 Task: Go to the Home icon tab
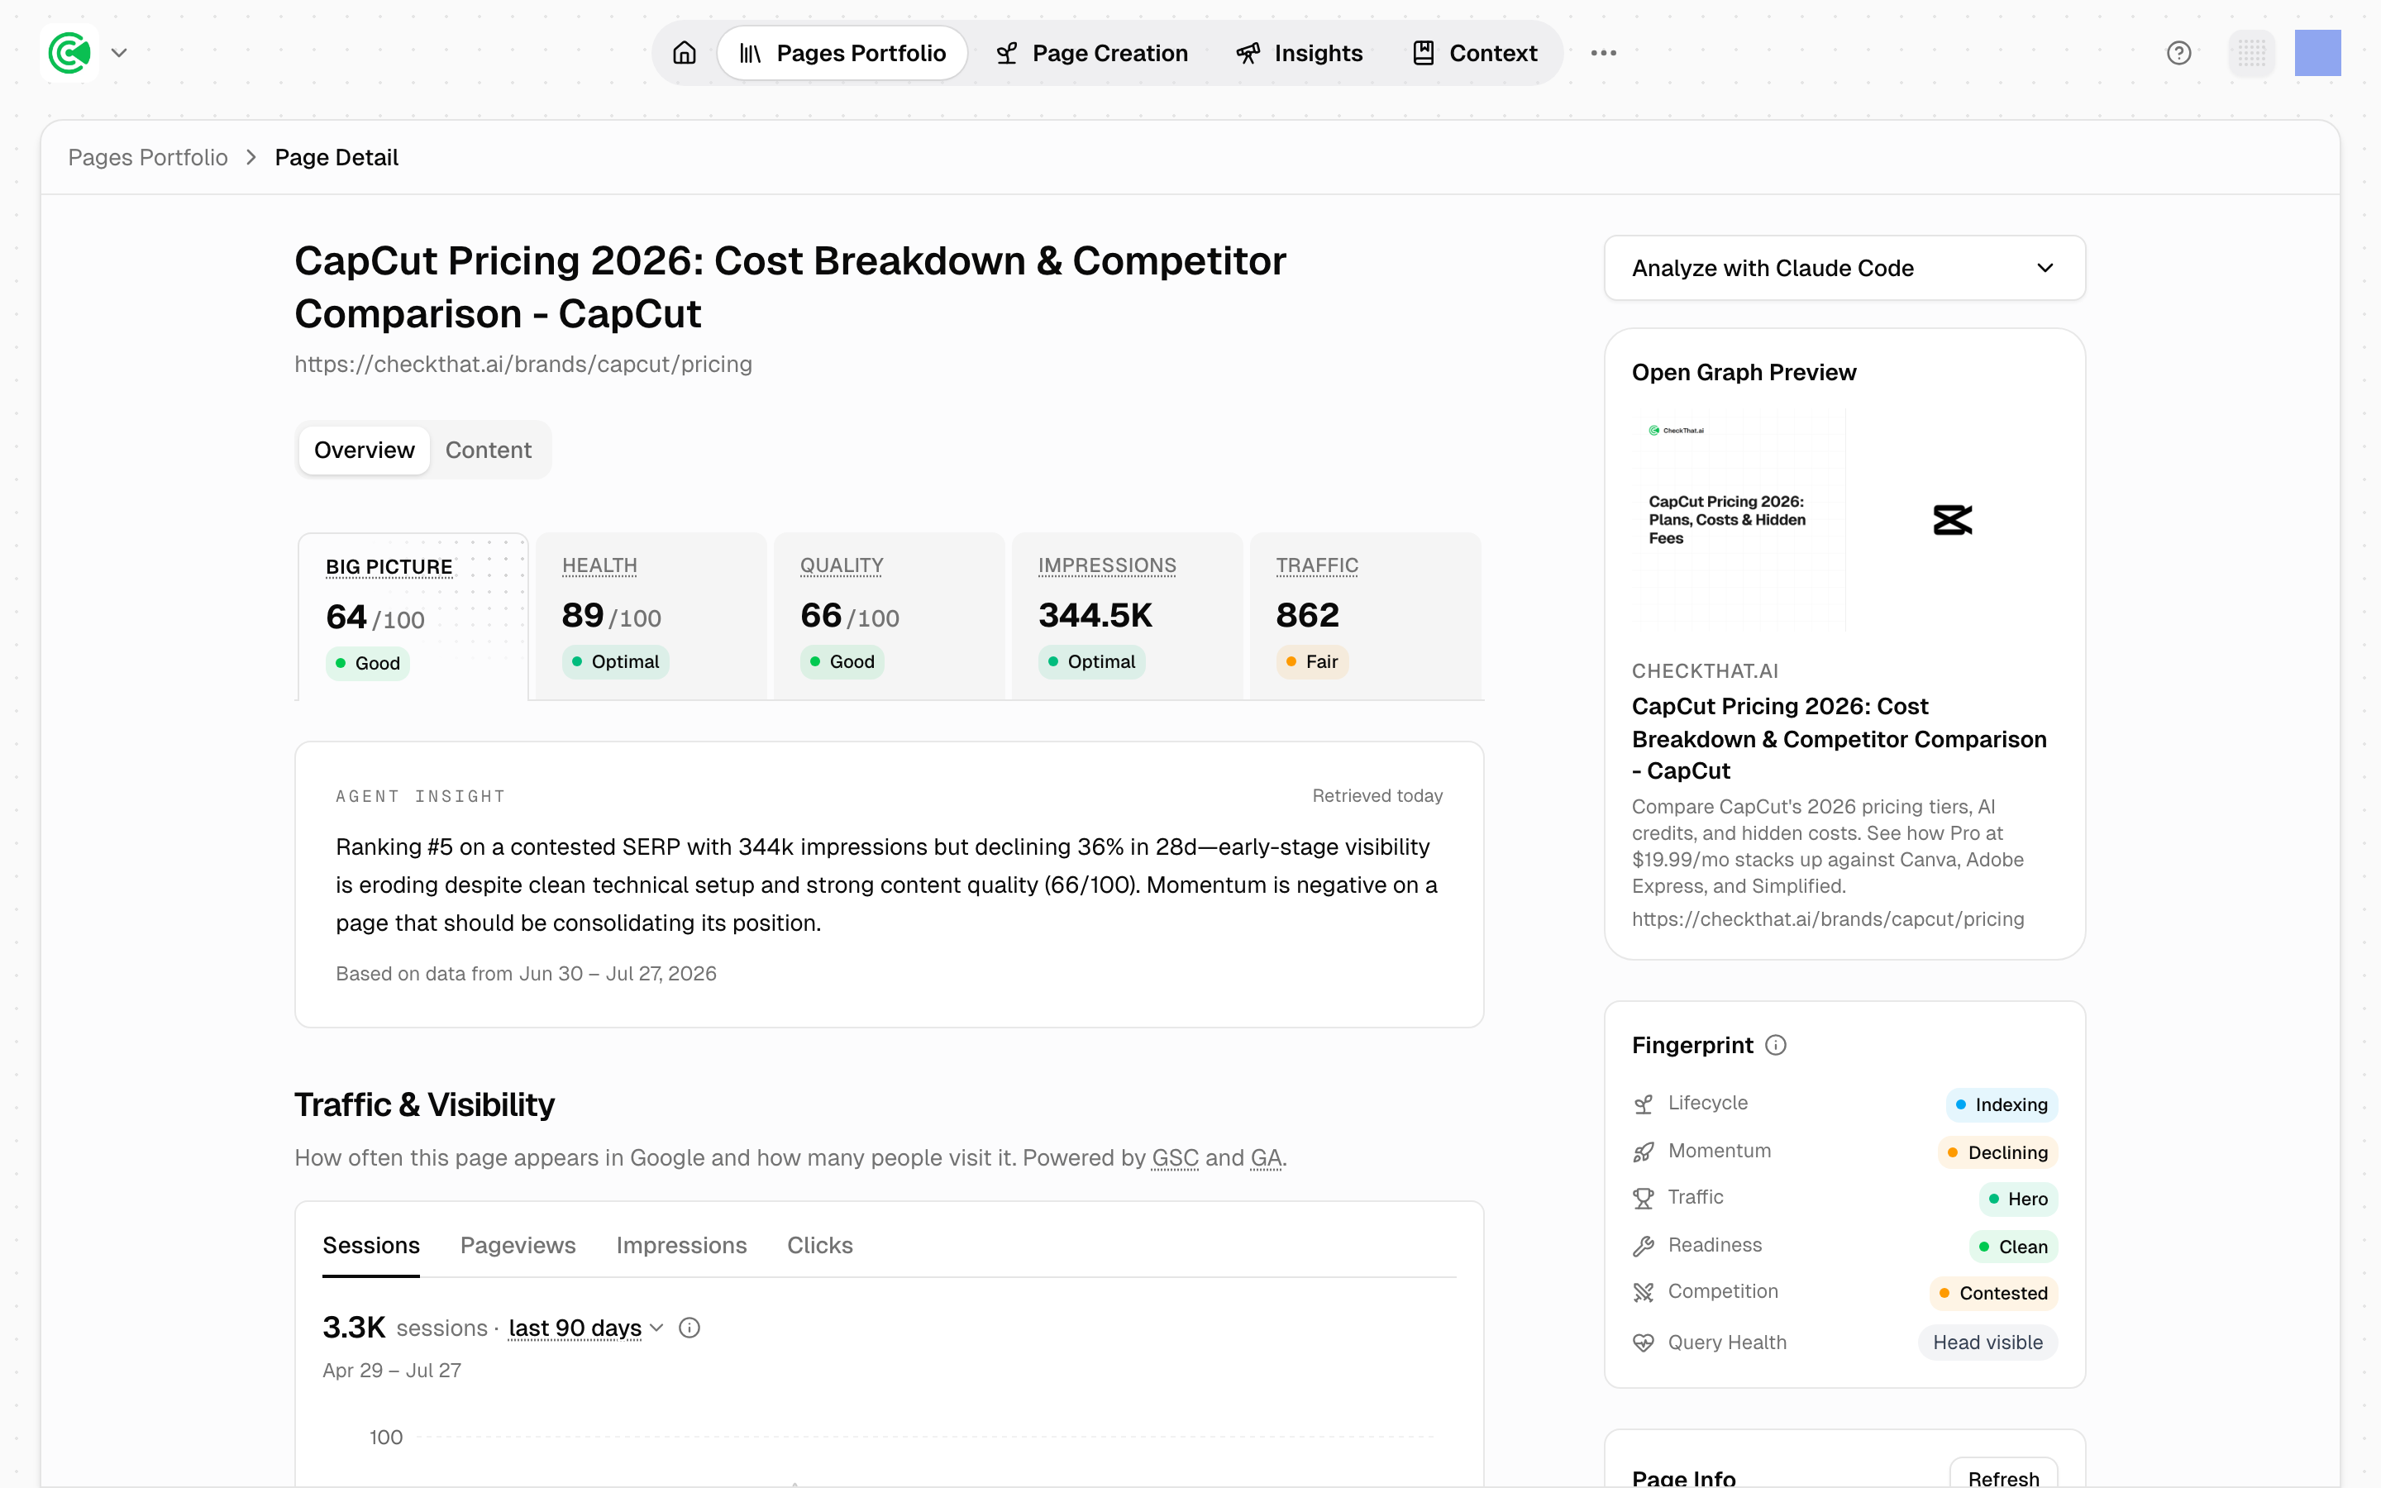(x=685, y=53)
